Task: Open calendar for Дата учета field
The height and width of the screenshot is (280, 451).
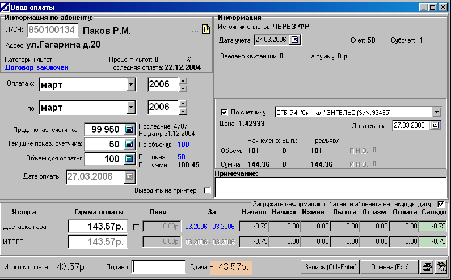Action: 294,40
